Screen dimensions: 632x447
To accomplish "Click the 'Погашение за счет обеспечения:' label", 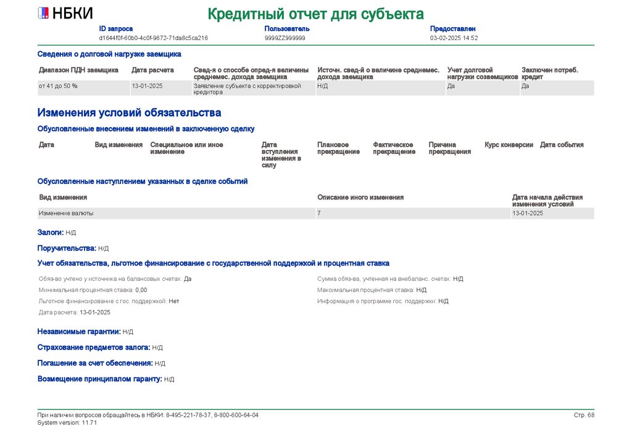I will tap(95, 363).
